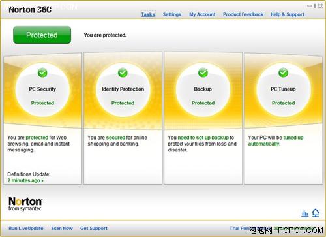326x237 pixels.
Task: Close the Norton 360 window
Action: (320, 6)
